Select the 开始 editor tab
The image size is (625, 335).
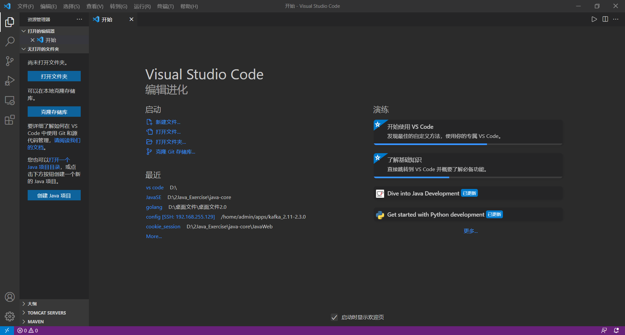tap(113, 20)
